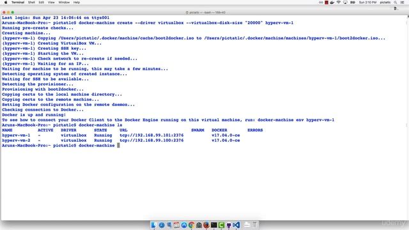Click hyperv-vm-2 in the NAME column

click(16, 141)
